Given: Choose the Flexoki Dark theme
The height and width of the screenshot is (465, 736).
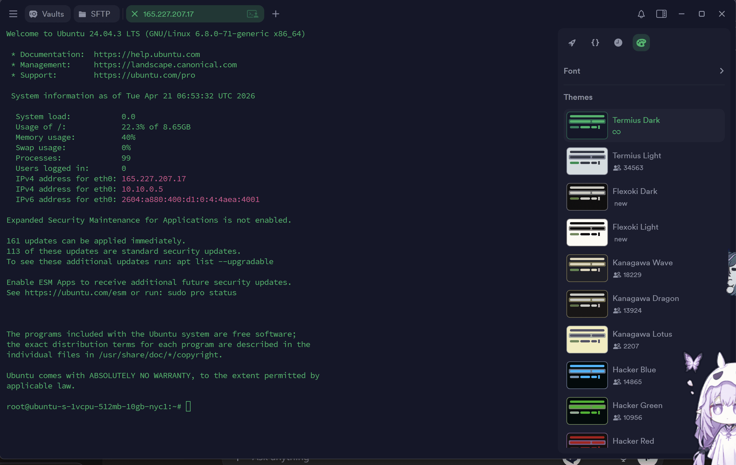Looking at the screenshot, I should point(644,197).
